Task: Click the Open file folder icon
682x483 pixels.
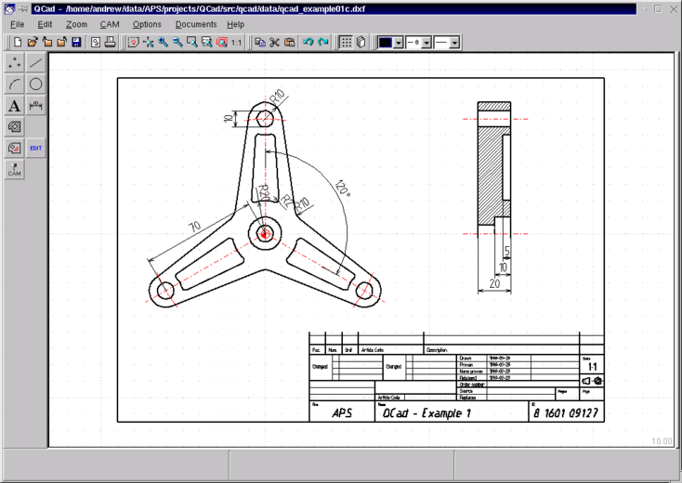Action: 33,42
